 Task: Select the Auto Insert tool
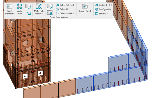pos(19,9)
